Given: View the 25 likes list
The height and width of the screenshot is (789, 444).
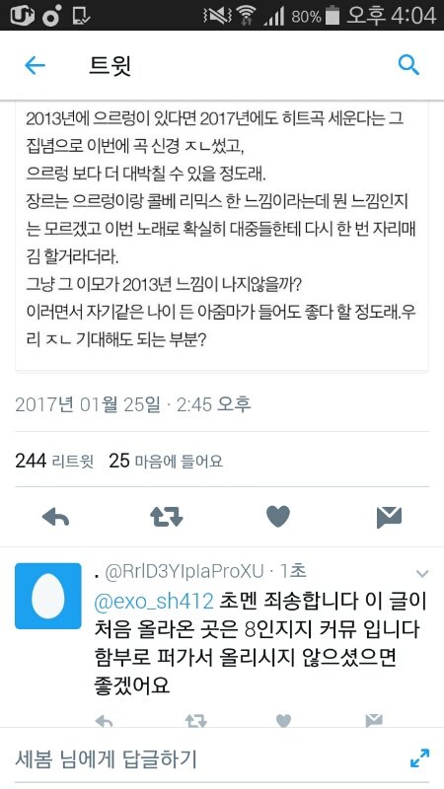Looking at the screenshot, I should coord(166,461).
